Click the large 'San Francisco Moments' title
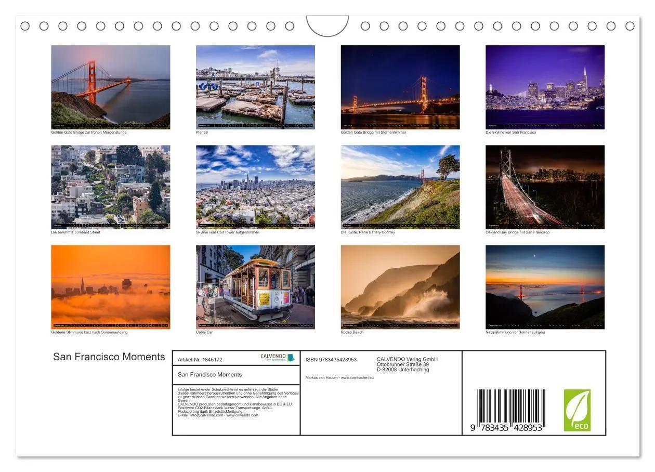 pos(109,357)
